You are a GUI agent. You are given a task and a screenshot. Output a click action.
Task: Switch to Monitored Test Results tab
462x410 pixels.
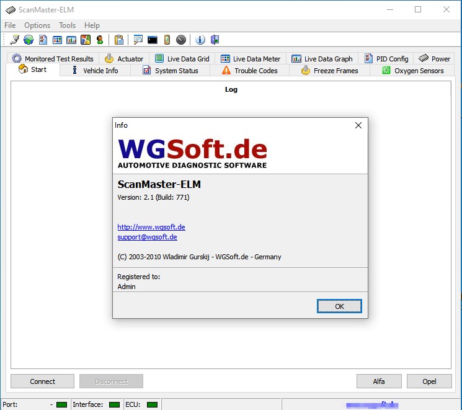tap(53, 59)
